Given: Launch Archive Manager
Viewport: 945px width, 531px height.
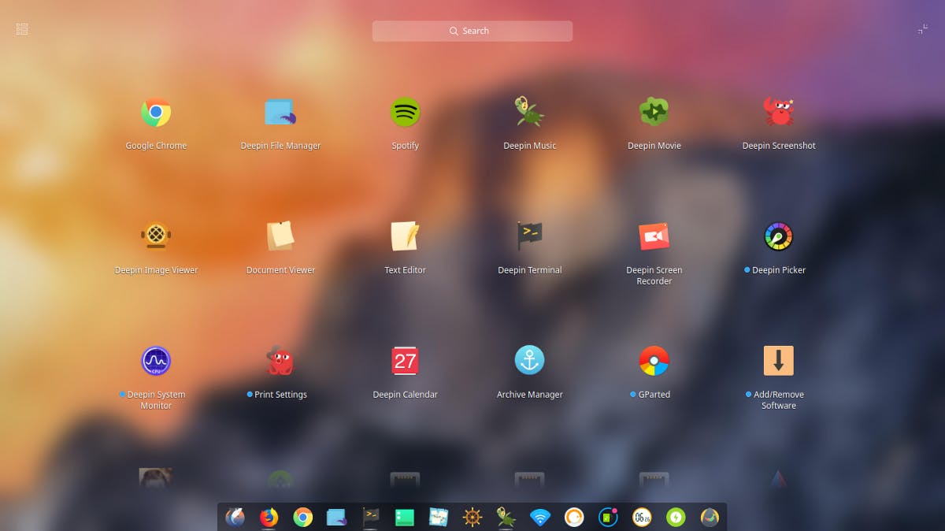Looking at the screenshot, I should [529, 361].
